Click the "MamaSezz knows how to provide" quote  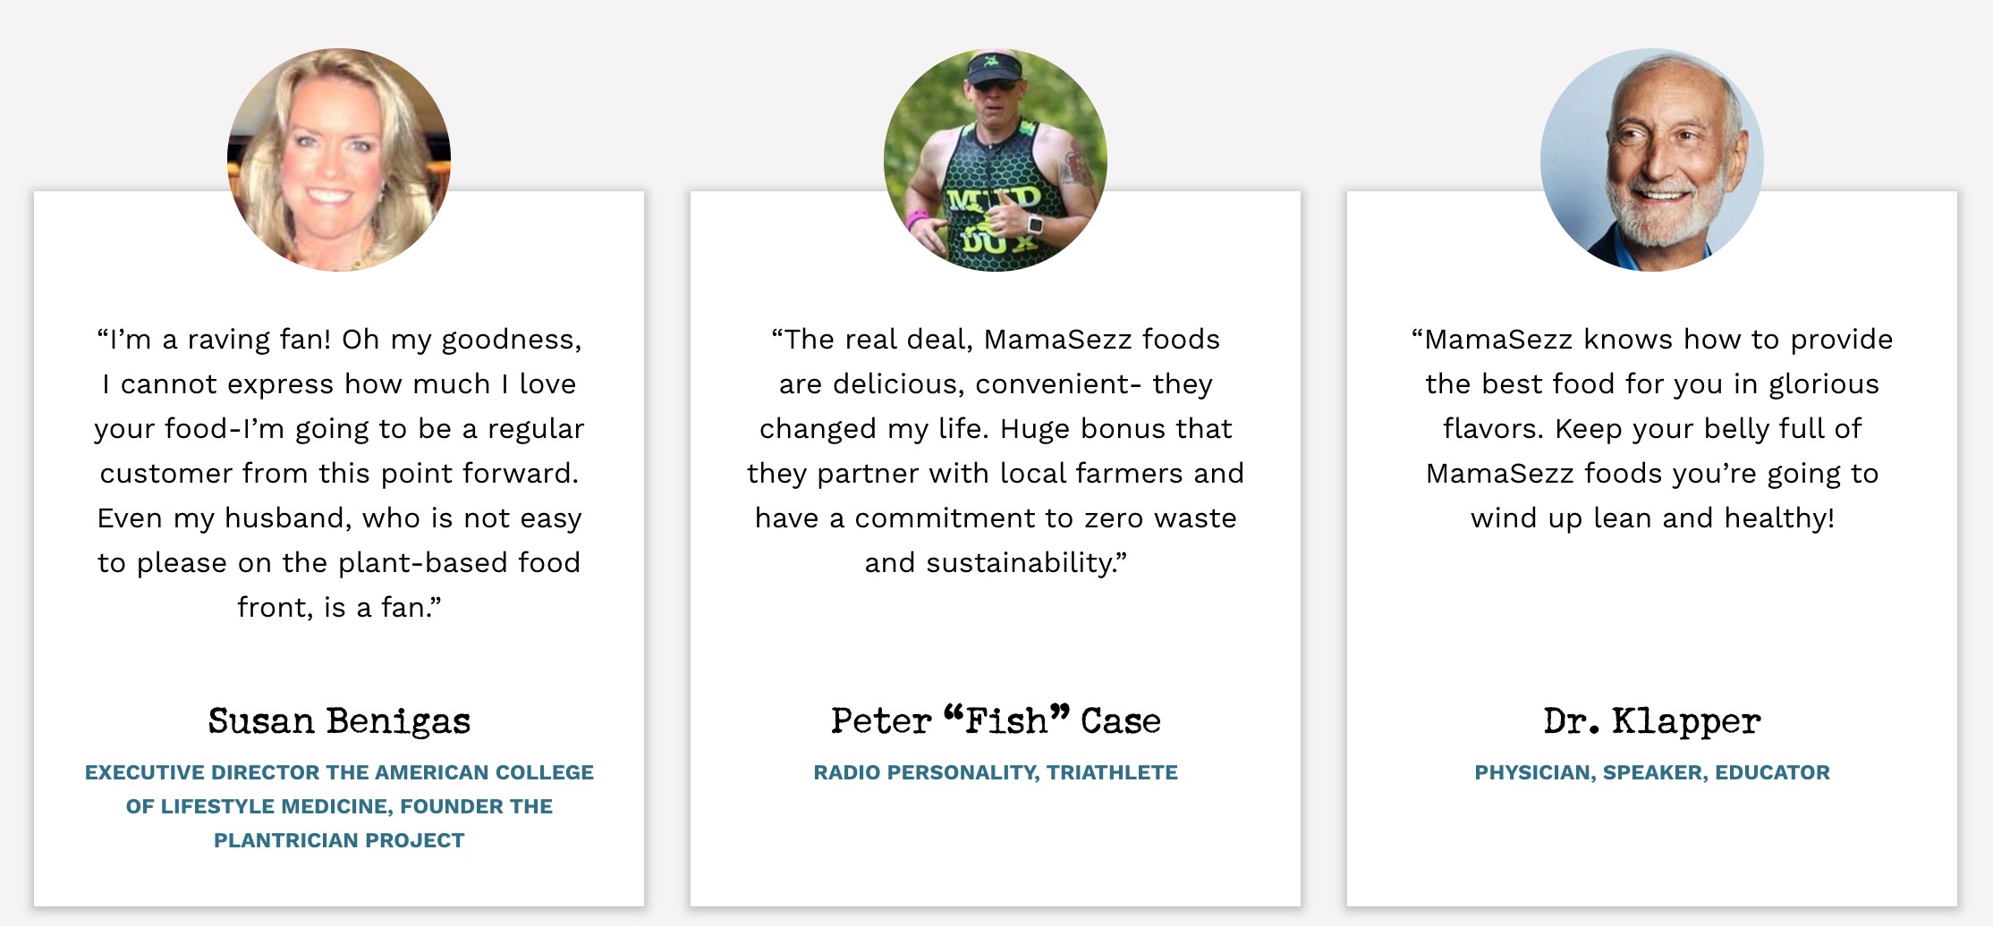1652,428
